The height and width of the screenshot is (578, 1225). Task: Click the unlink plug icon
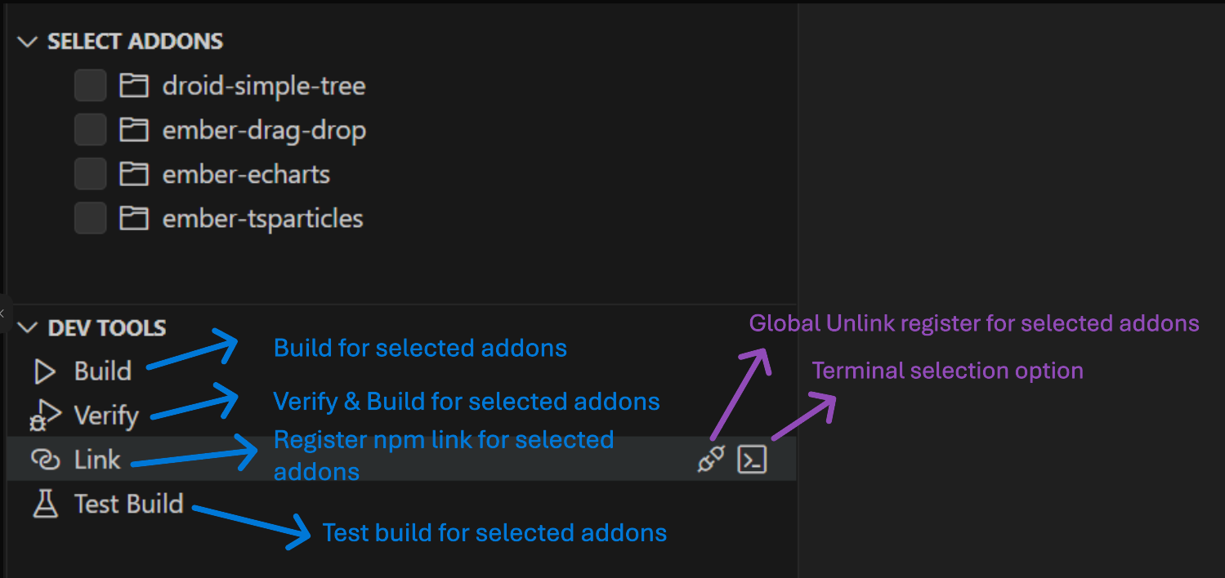point(711,460)
